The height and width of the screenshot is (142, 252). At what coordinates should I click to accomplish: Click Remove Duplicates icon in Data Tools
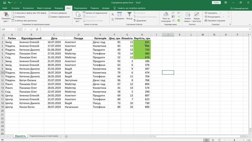point(173,17)
